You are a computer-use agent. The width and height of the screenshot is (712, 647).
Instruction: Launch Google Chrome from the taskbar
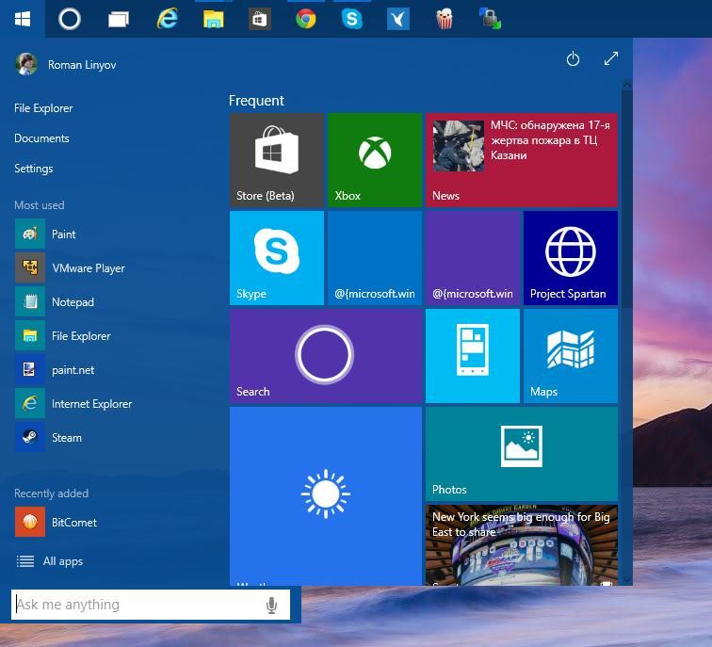[305, 19]
